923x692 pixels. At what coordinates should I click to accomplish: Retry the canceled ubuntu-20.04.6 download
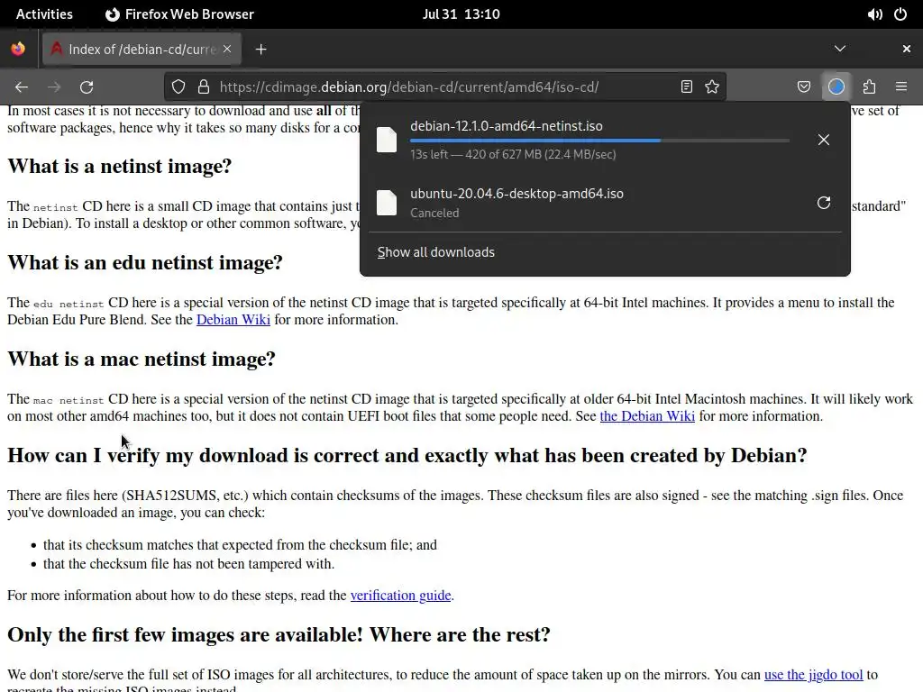click(x=824, y=203)
